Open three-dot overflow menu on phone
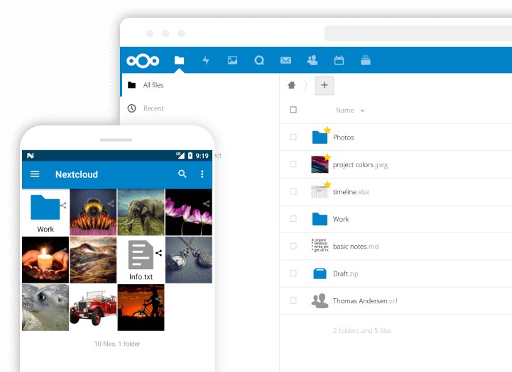 pyautogui.click(x=202, y=174)
